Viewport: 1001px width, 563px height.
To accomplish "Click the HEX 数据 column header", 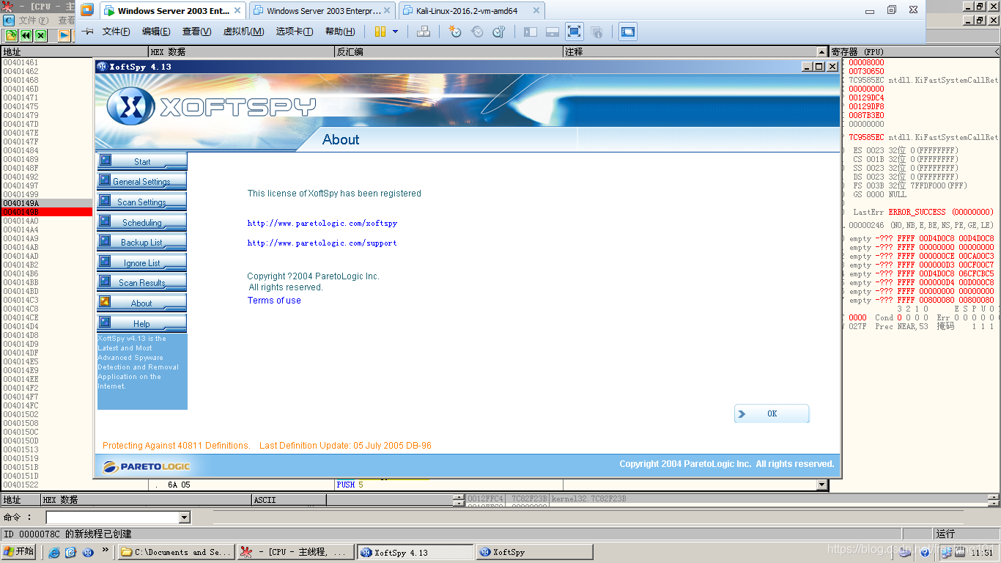I will 241,52.
